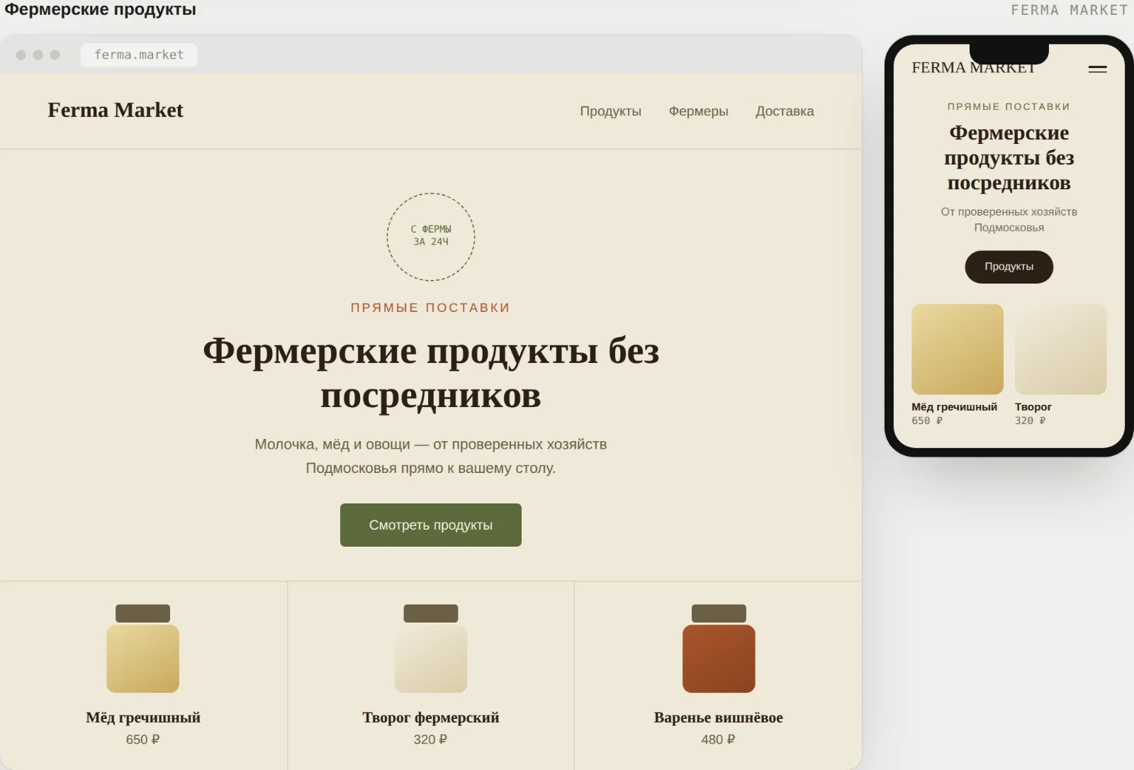Viewport: 1134px width, 770px height.
Task: Select the mobile Творог product thumbnail
Action: 1061,349
